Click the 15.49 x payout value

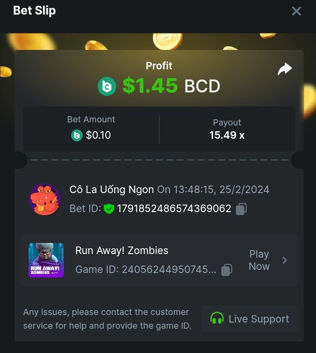227,135
